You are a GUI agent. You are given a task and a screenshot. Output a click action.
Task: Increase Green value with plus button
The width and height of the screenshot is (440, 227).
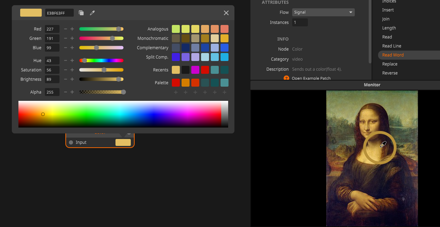coord(72,38)
